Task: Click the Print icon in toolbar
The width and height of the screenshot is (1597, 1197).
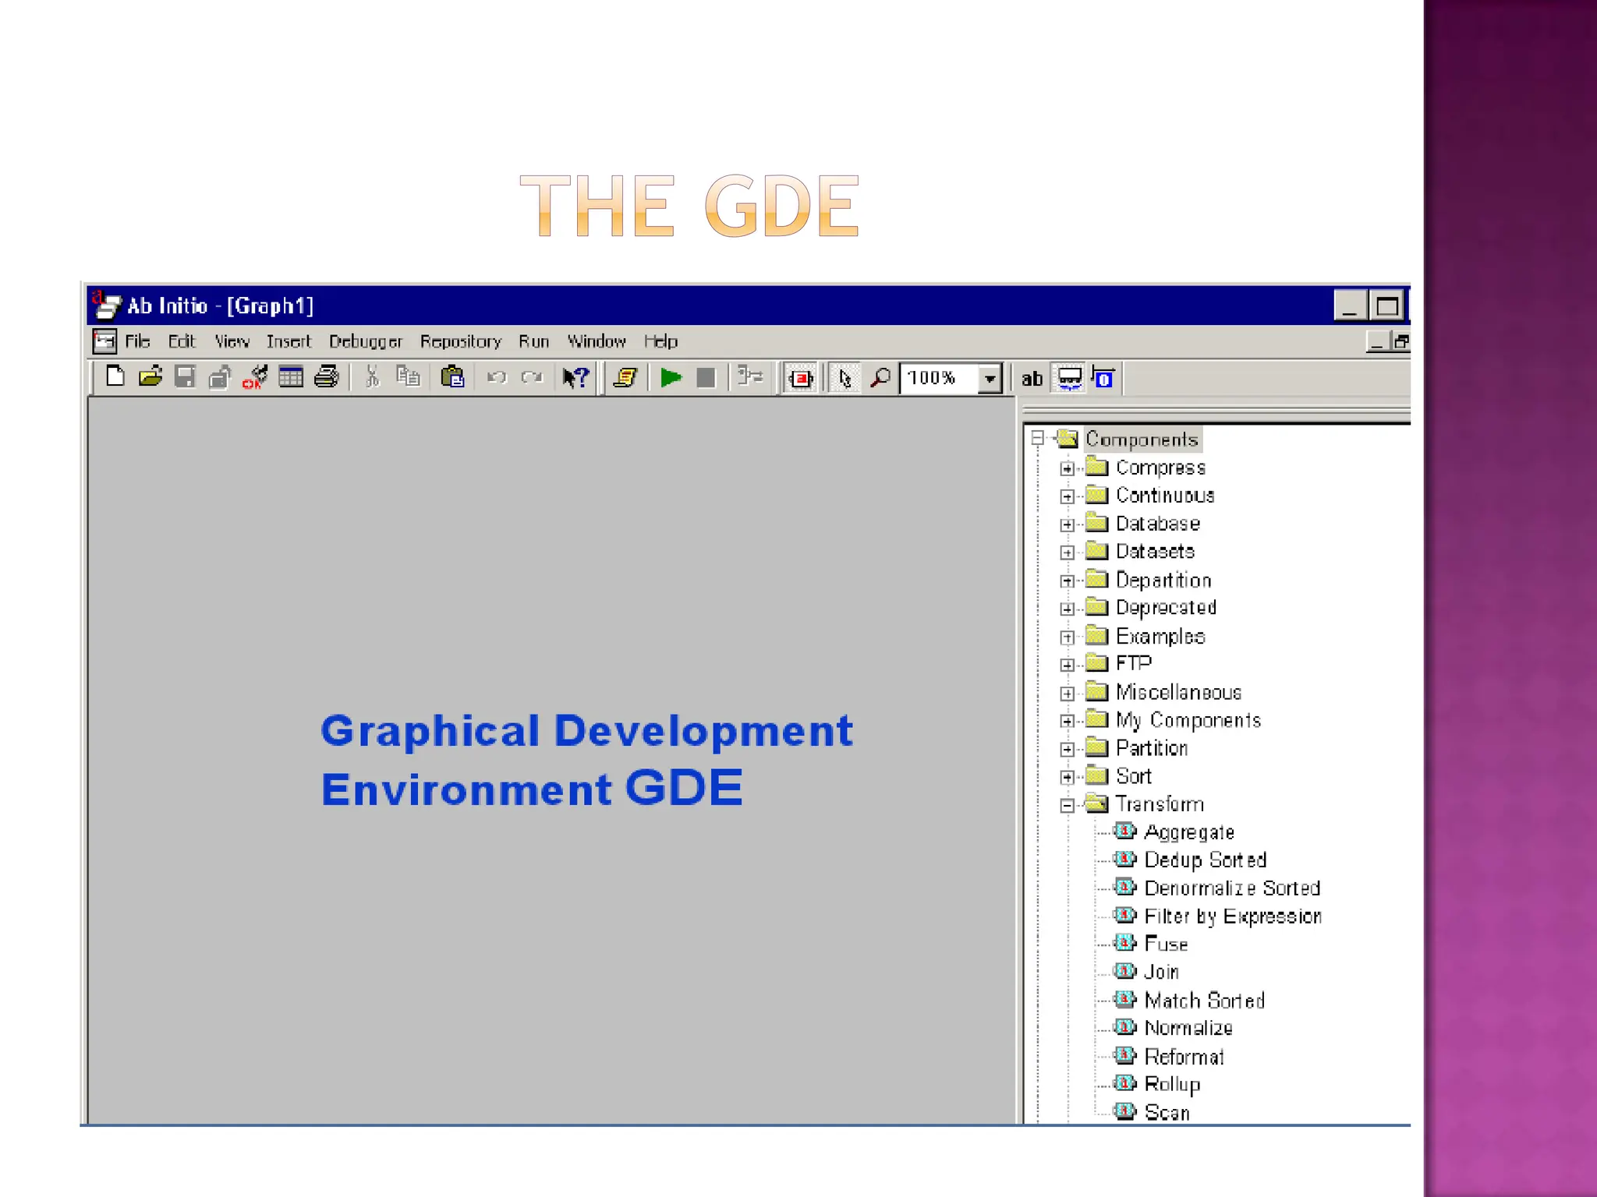Action: tap(326, 377)
